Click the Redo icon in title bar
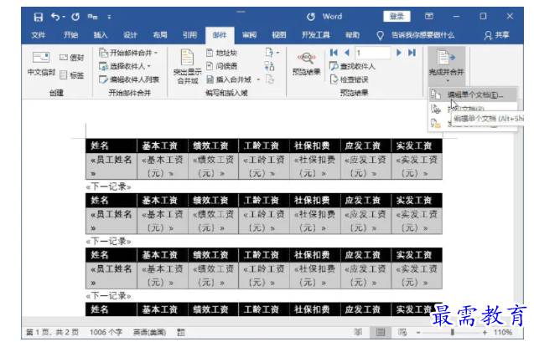The image size is (534, 342). click(x=75, y=17)
